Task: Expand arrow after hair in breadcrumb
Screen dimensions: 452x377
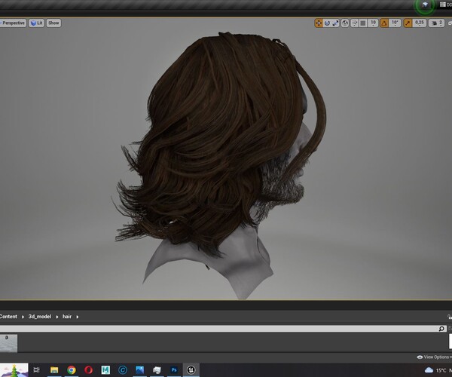Action: tap(78, 317)
